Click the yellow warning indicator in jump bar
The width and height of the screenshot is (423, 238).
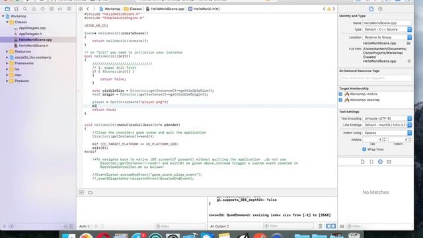(x=329, y=9)
